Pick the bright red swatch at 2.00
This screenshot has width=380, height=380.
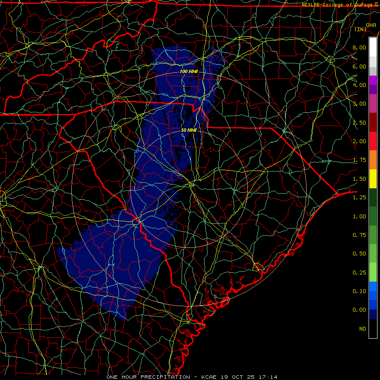373,141
